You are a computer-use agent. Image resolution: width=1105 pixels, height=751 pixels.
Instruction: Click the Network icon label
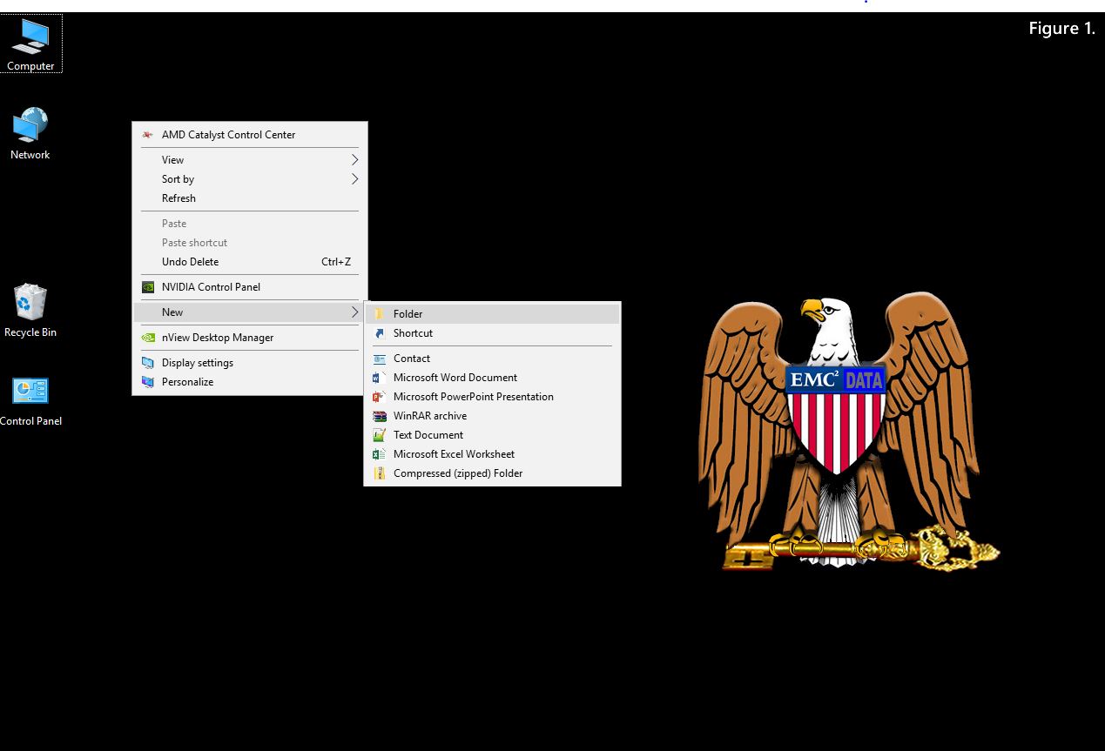[30, 155]
